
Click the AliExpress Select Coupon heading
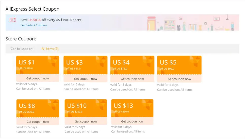point(32,9)
